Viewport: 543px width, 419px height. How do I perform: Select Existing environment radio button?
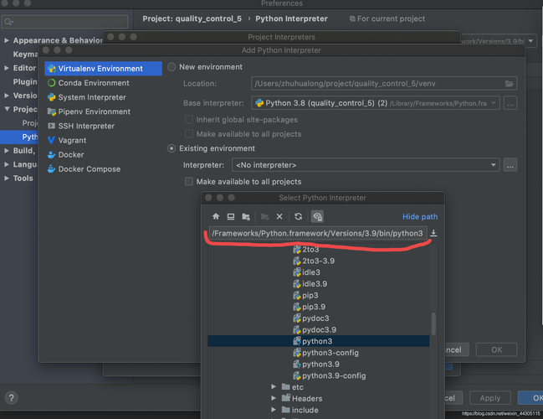[172, 148]
